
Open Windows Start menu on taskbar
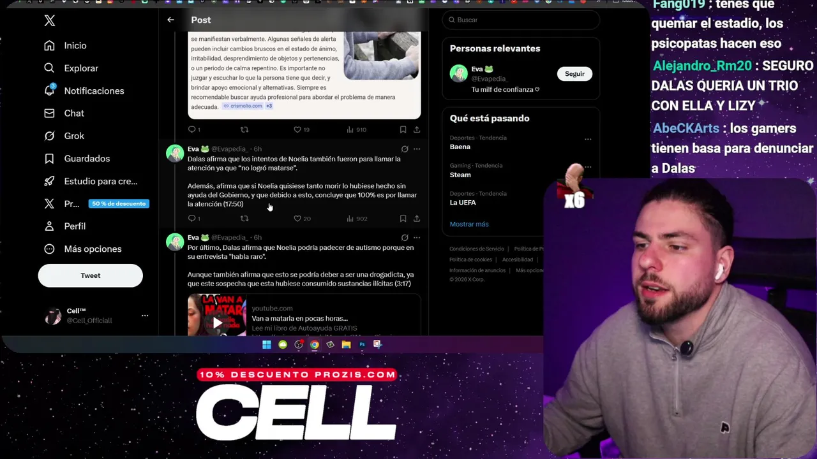tap(267, 345)
